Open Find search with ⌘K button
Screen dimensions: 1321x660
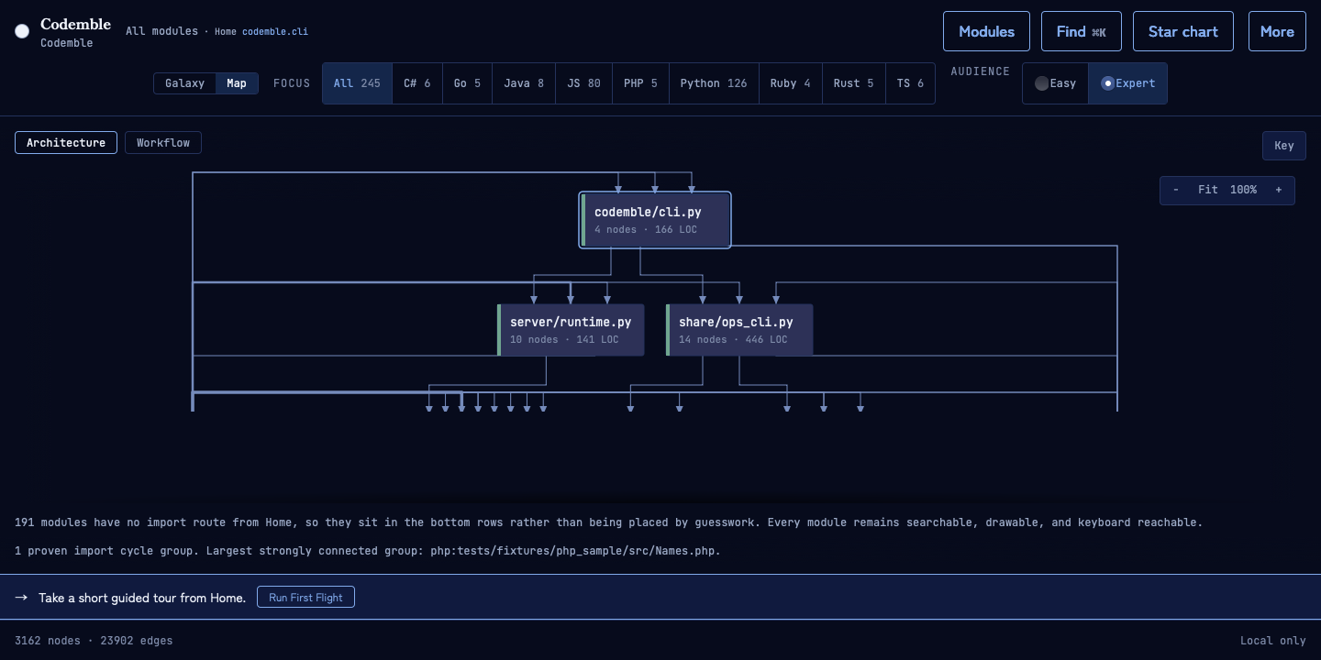pos(1082,31)
